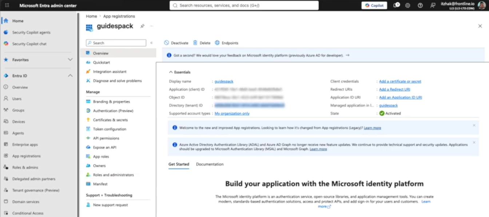Viewport: 489px width, 217px height.
Task: Focus the search resources, services, and docs box
Action: coord(244,5)
